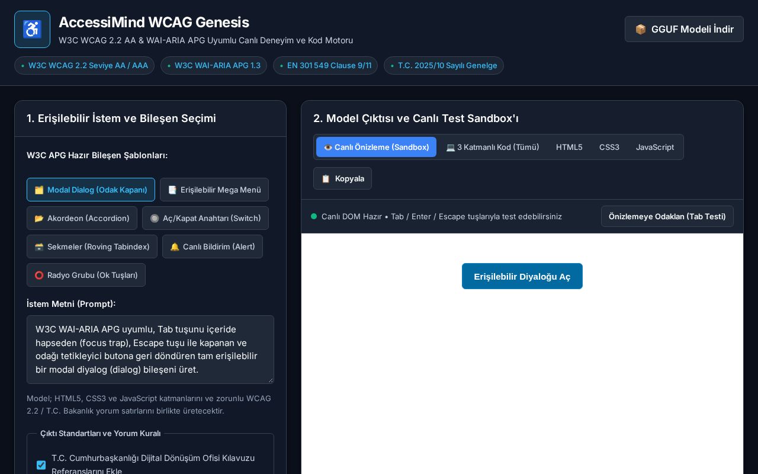758x474 pixels.
Task: Switch to the HTML5 tab
Action: pyautogui.click(x=569, y=147)
